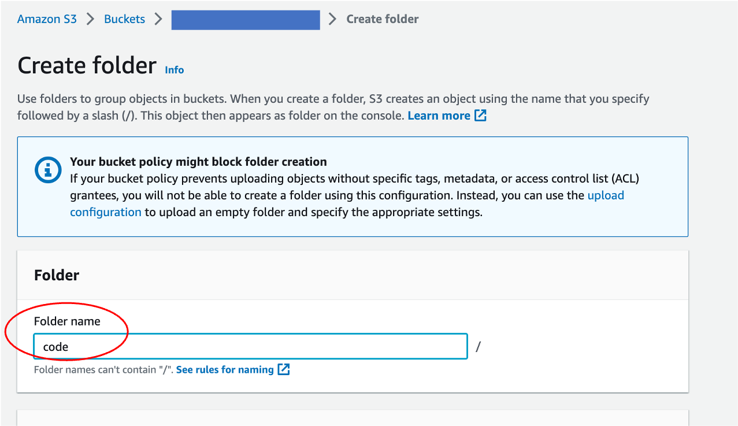Open See rules for naming link
Viewport: 738px width, 426px height.
225,369
